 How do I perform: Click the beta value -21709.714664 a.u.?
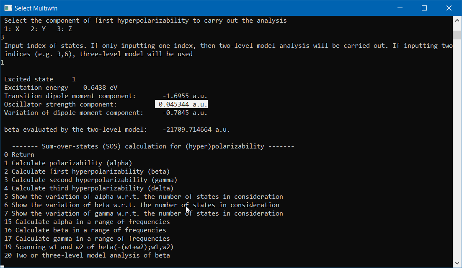pyautogui.click(x=196, y=130)
